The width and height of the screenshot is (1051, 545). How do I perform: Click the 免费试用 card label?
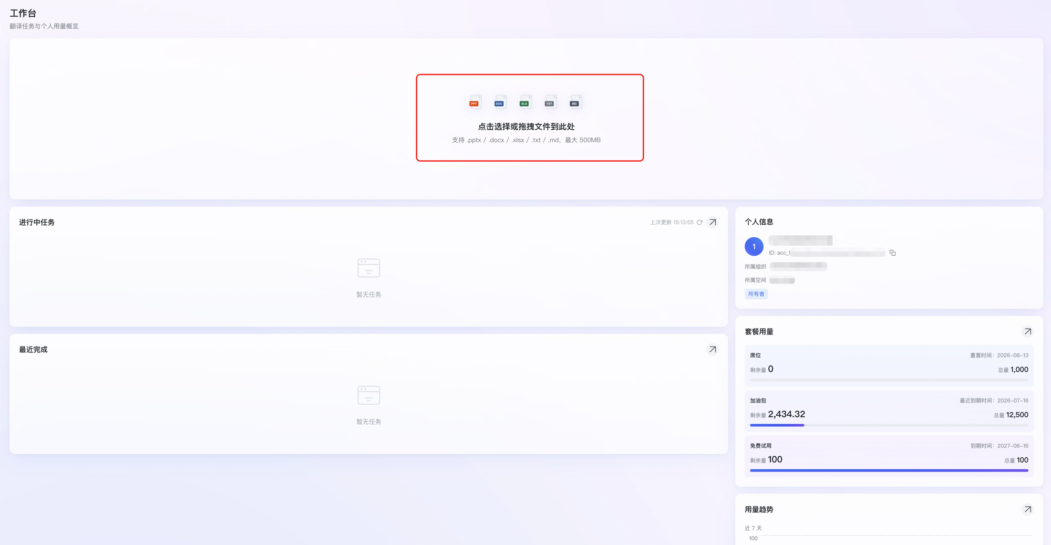760,446
